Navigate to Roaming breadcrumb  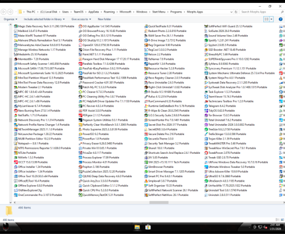pos(109,12)
